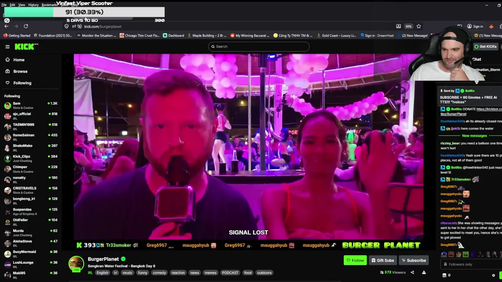This screenshot has width=502, height=282.
Task: Open nanatty channel in following list
Action: (31, 179)
